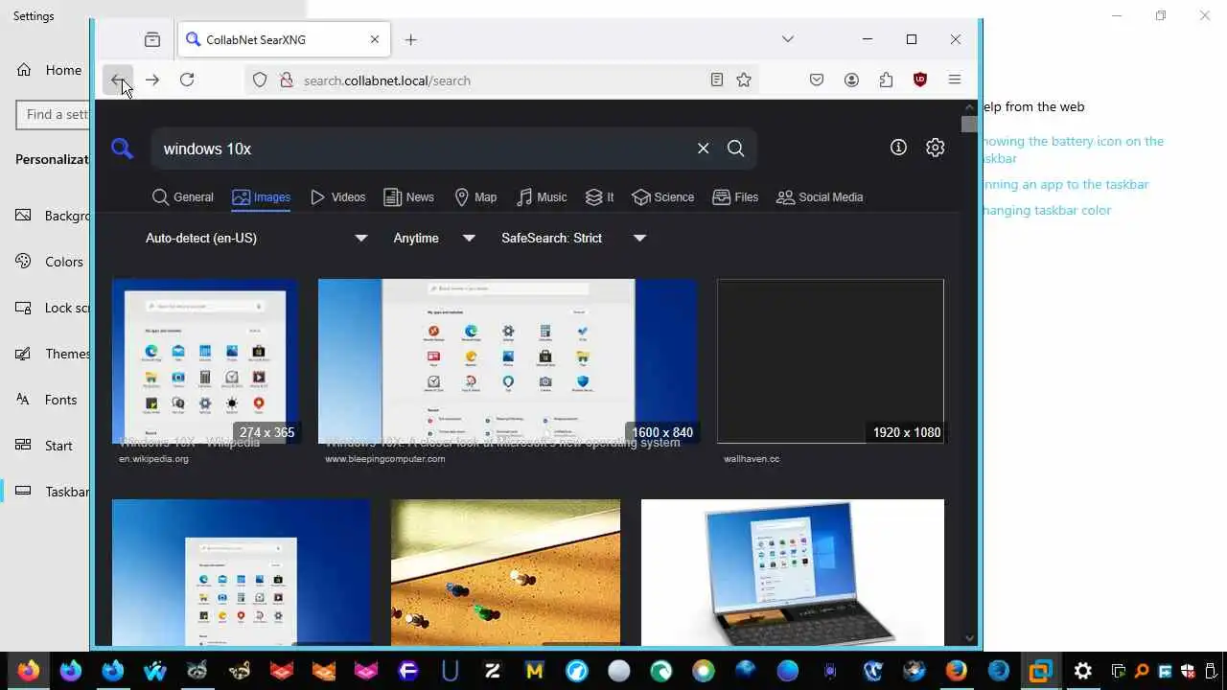1227x690 pixels.
Task: Submit search with magnifier button
Action: tap(736, 149)
